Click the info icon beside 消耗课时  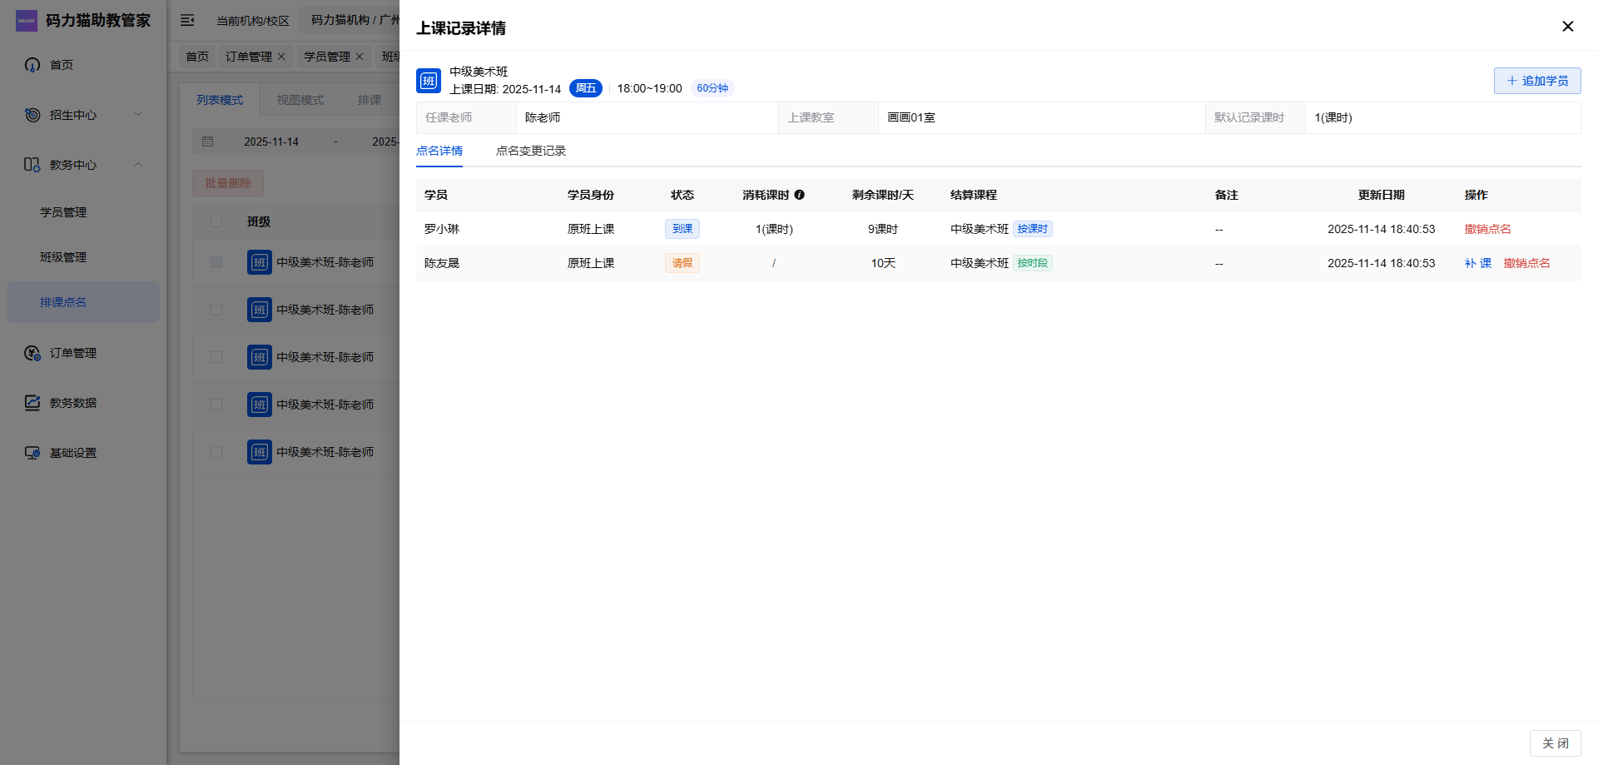point(799,195)
